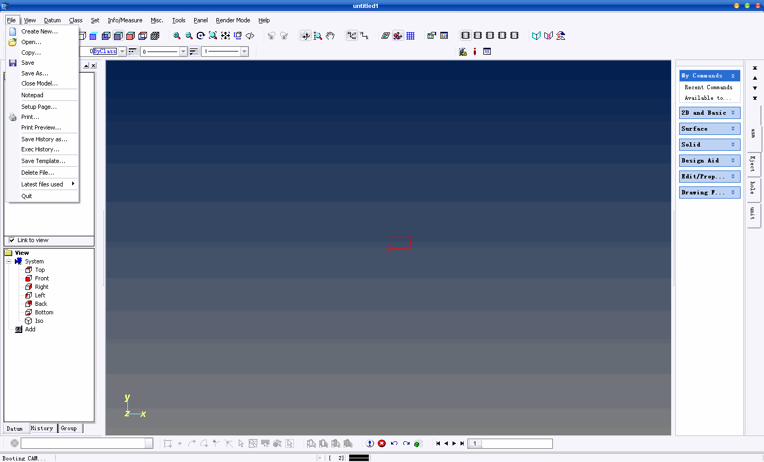Click Available to... link
This screenshot has height=462, width=764.
click(707, 98)
